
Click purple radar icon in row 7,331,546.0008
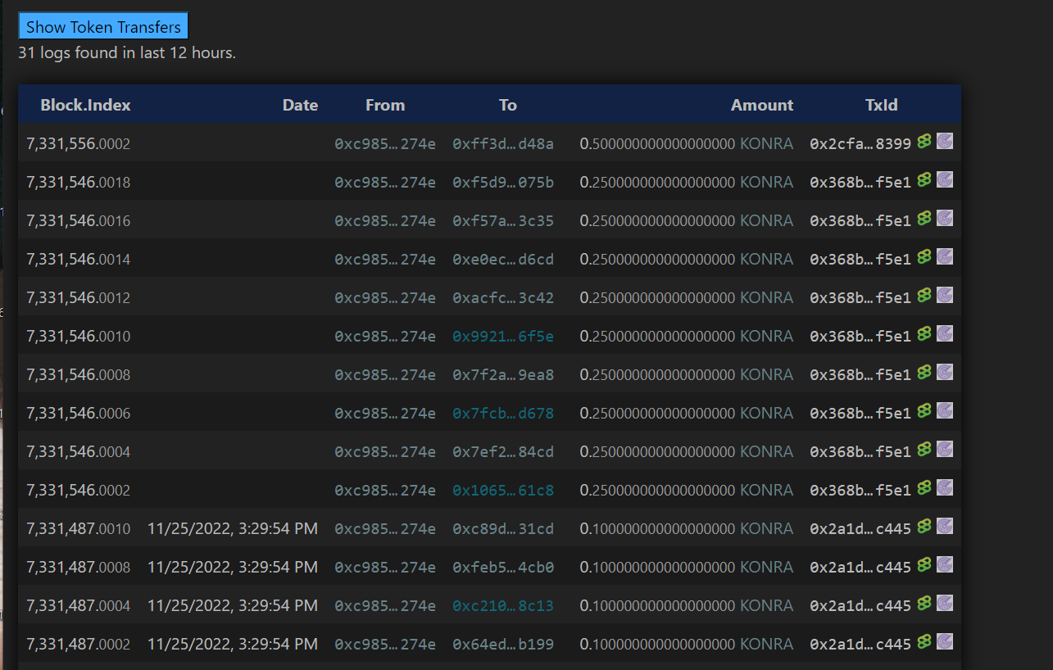(945, 372)
